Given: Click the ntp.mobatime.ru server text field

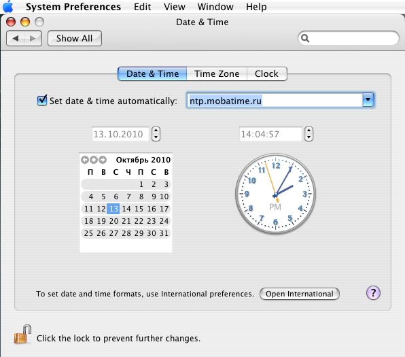Looking at the screenshot, I should point(275,101).
